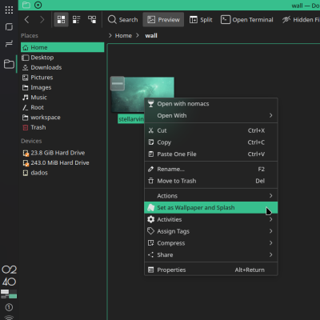Viewport: 320px width, 320px height.
Task: Deselect stellarvin thumbnail using minus badge
Action: (x=118, y=83)
